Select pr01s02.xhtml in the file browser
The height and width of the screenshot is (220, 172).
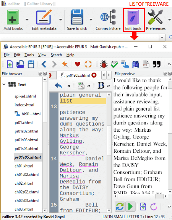point(26,131)
